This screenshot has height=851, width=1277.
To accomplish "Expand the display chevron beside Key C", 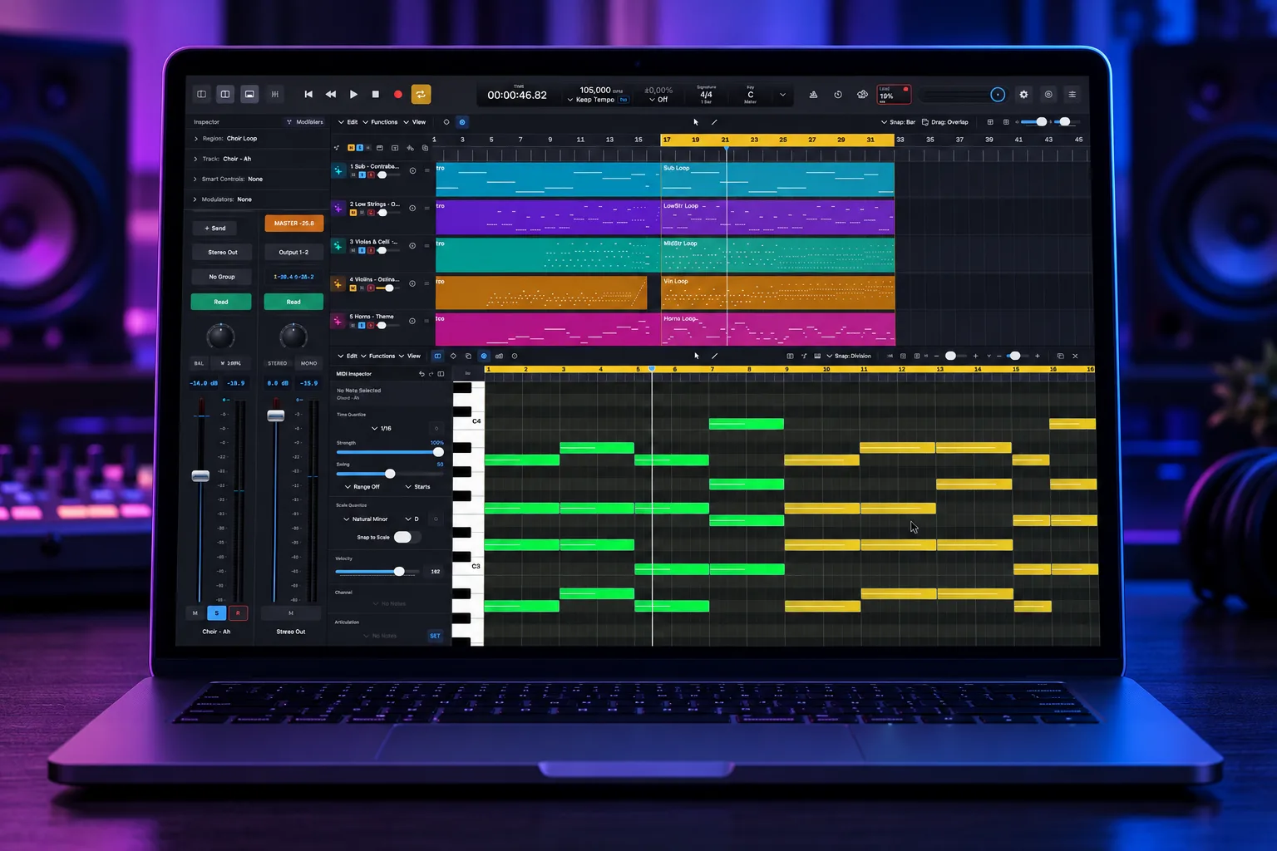I will (782, 95).
